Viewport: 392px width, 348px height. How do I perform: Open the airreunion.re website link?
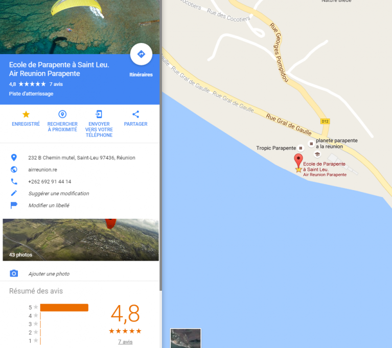click(42, 170)
